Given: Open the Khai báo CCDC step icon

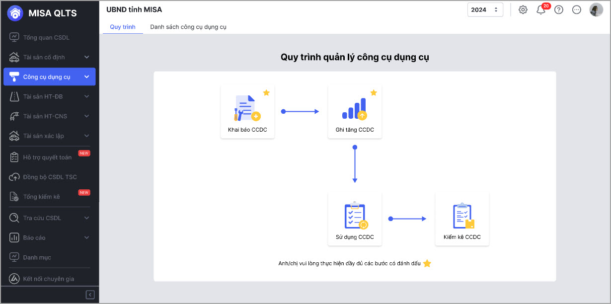Looking at the screenshot, I should point(247,108).
